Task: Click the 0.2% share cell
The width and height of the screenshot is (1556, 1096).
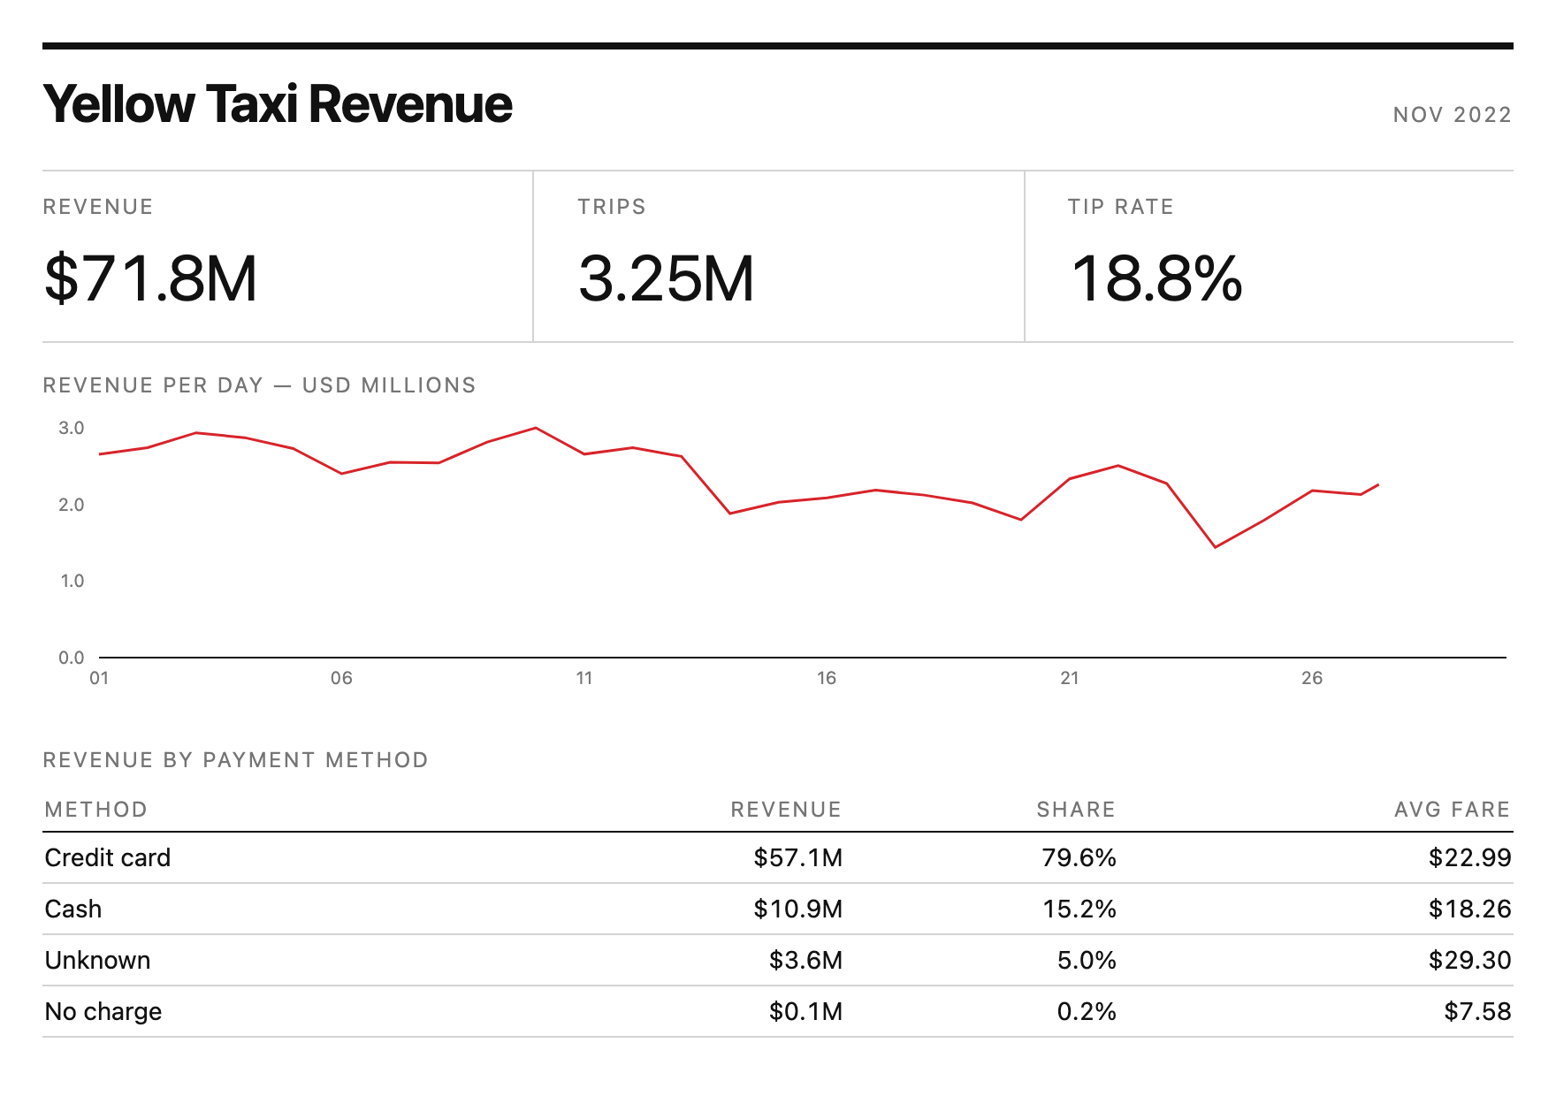Action: tap(1087, 1012)
